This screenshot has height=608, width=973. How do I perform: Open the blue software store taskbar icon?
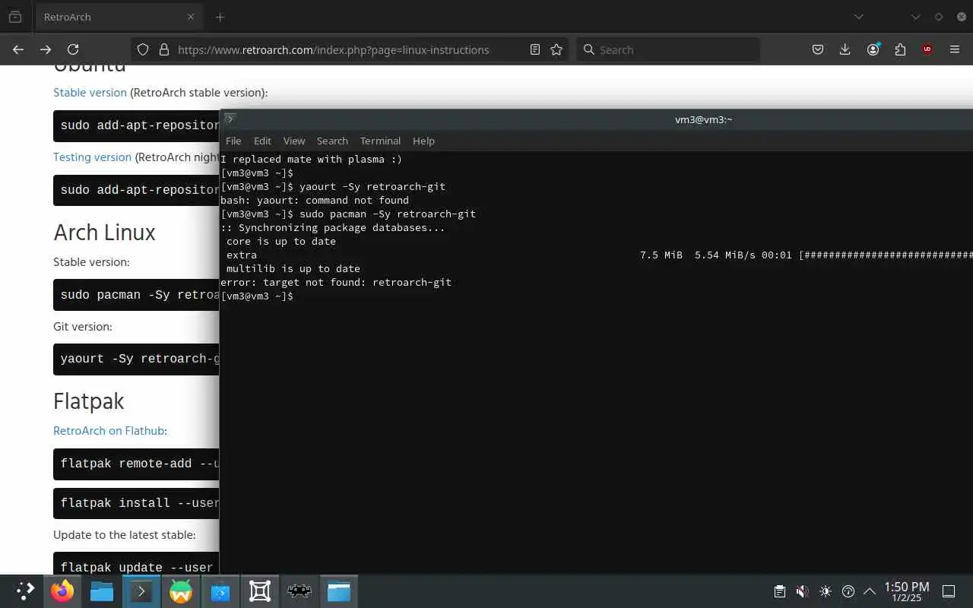(220, 591)
